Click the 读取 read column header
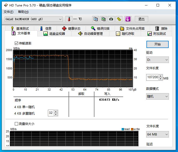The width and height of the screenshot is (178, 152). click(81, 94)
